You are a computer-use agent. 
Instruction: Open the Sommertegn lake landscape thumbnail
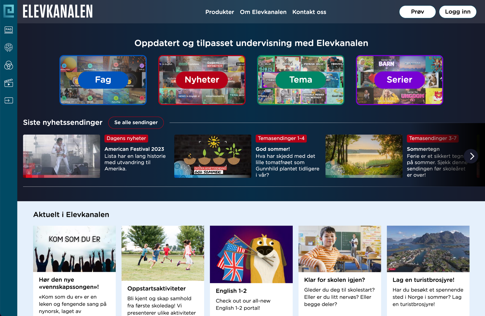click(364, 156)
